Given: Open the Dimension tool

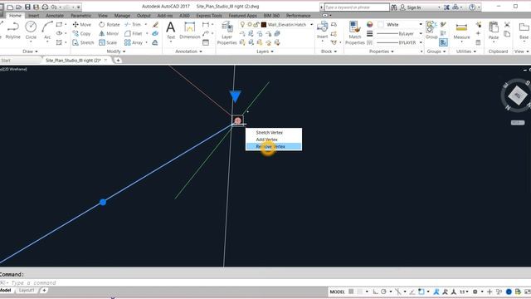Looking at the screenshot, I should pos(190,31).
